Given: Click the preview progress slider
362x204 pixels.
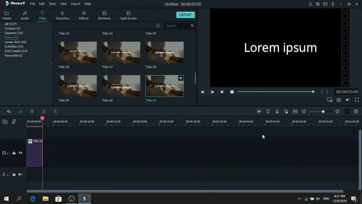Looking at the screenshot, I should point(276,92).
